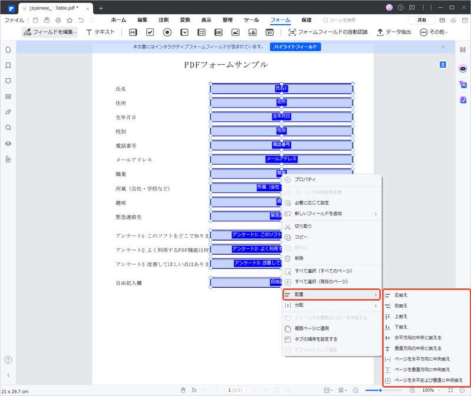Open the bookmarks panel in left sidebar
471x396 pixels.
point(8,65)
